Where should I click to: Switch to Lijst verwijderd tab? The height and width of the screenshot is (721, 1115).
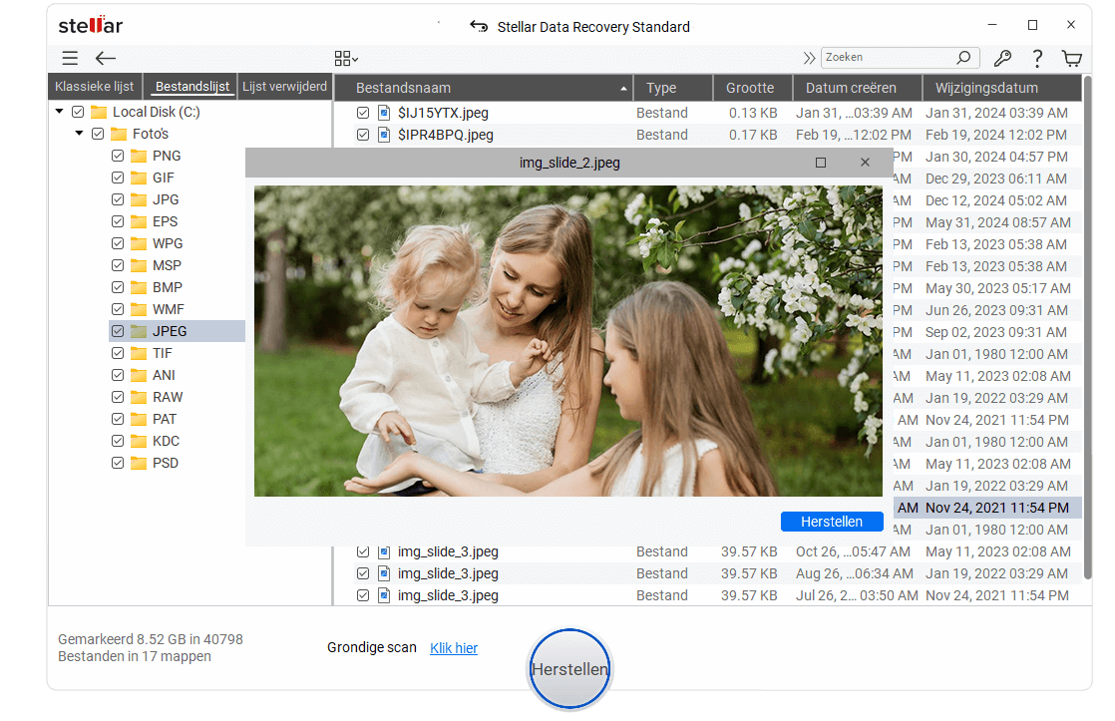[x=284, y=87]
